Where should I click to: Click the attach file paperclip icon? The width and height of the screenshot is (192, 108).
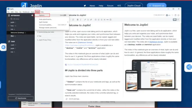click(91, 20)
